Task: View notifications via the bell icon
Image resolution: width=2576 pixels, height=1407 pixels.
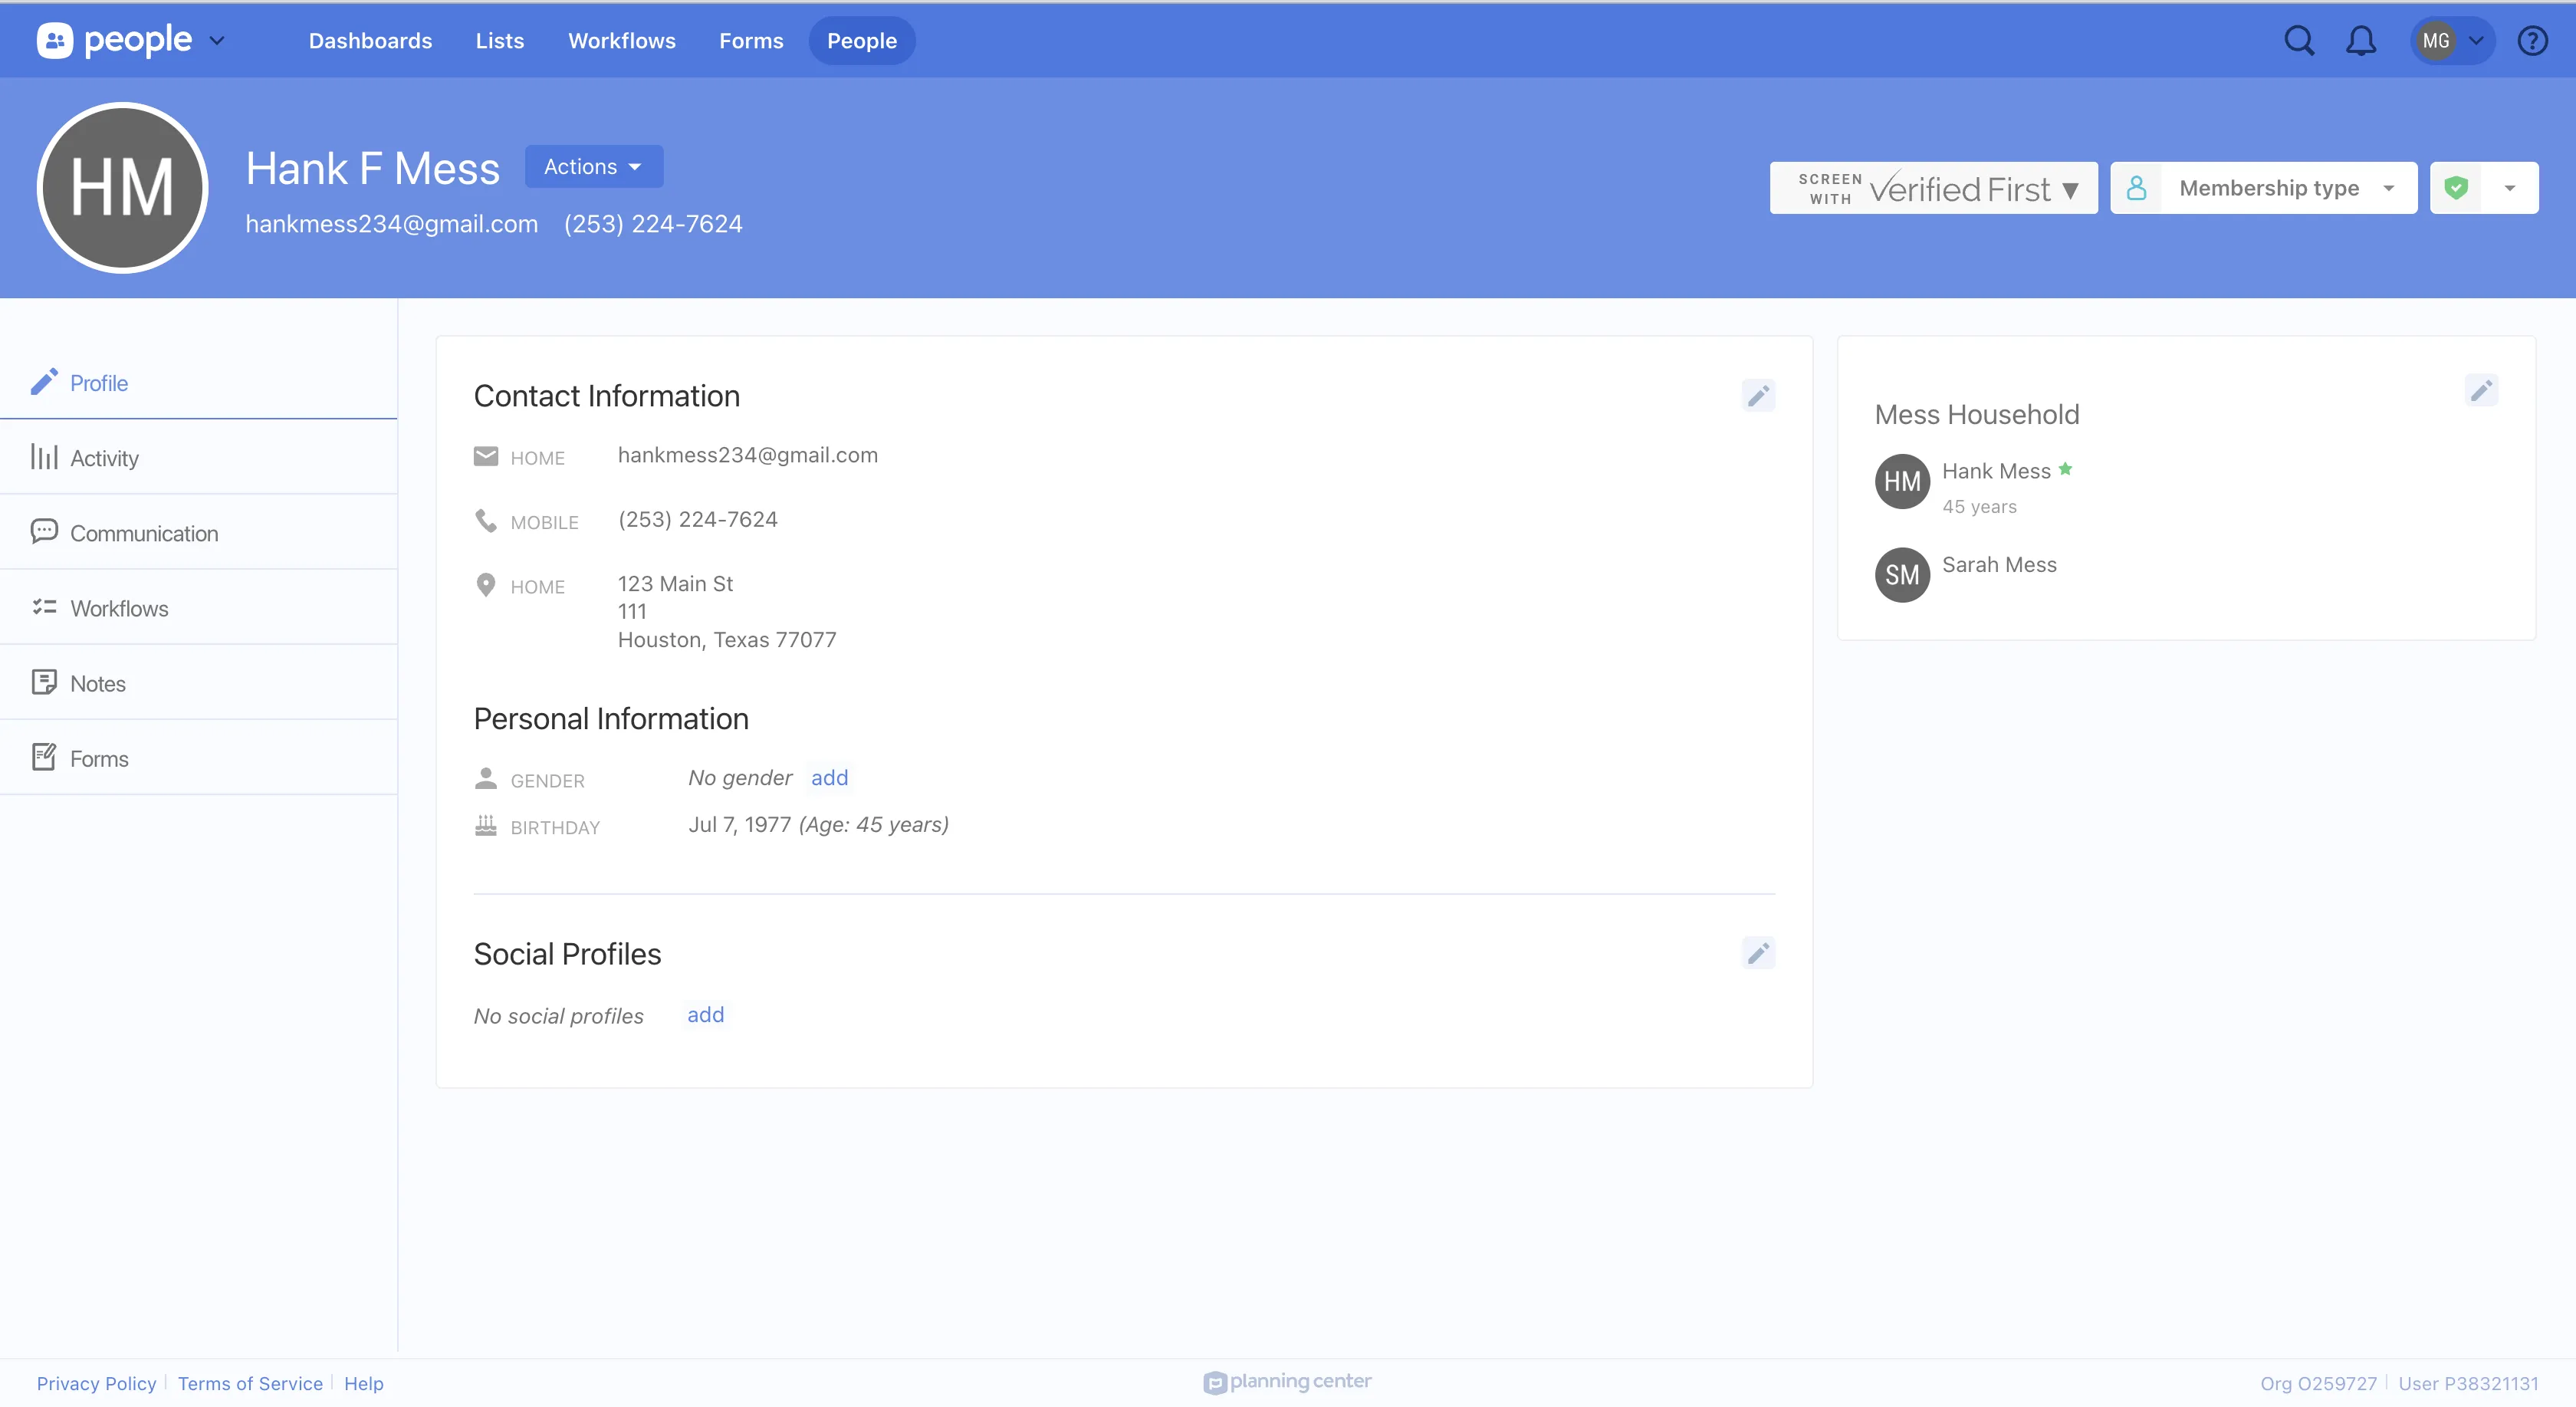Action: [2360, 40]
